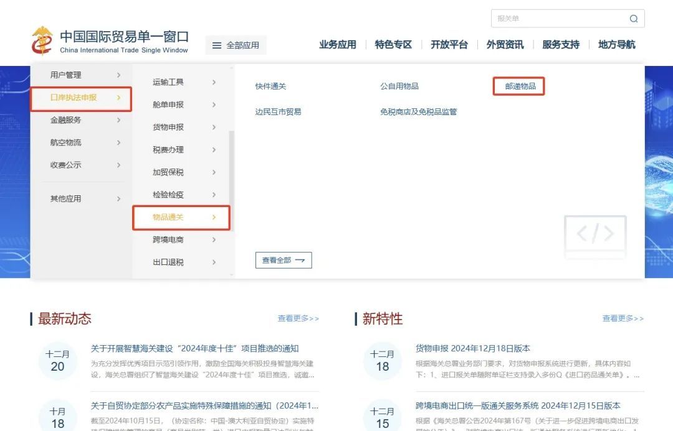Expand the chevron next to 金融服务
Image resolution: width=673 pixels, height=431 pixels.
coord(118,120)
